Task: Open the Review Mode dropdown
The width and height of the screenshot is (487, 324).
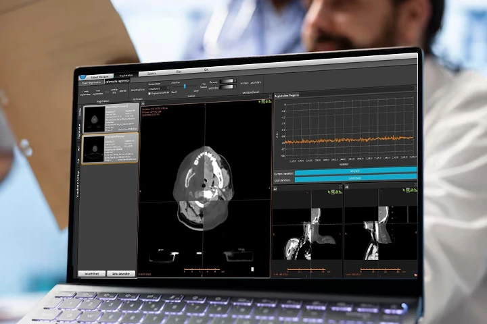Action: tap(159, 88)
